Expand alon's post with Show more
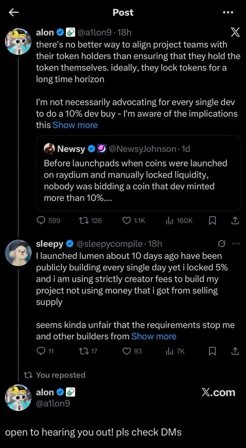 (75, 125)
